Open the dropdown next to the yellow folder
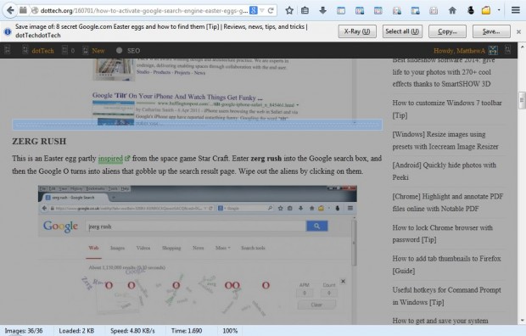 click(499, 10)
